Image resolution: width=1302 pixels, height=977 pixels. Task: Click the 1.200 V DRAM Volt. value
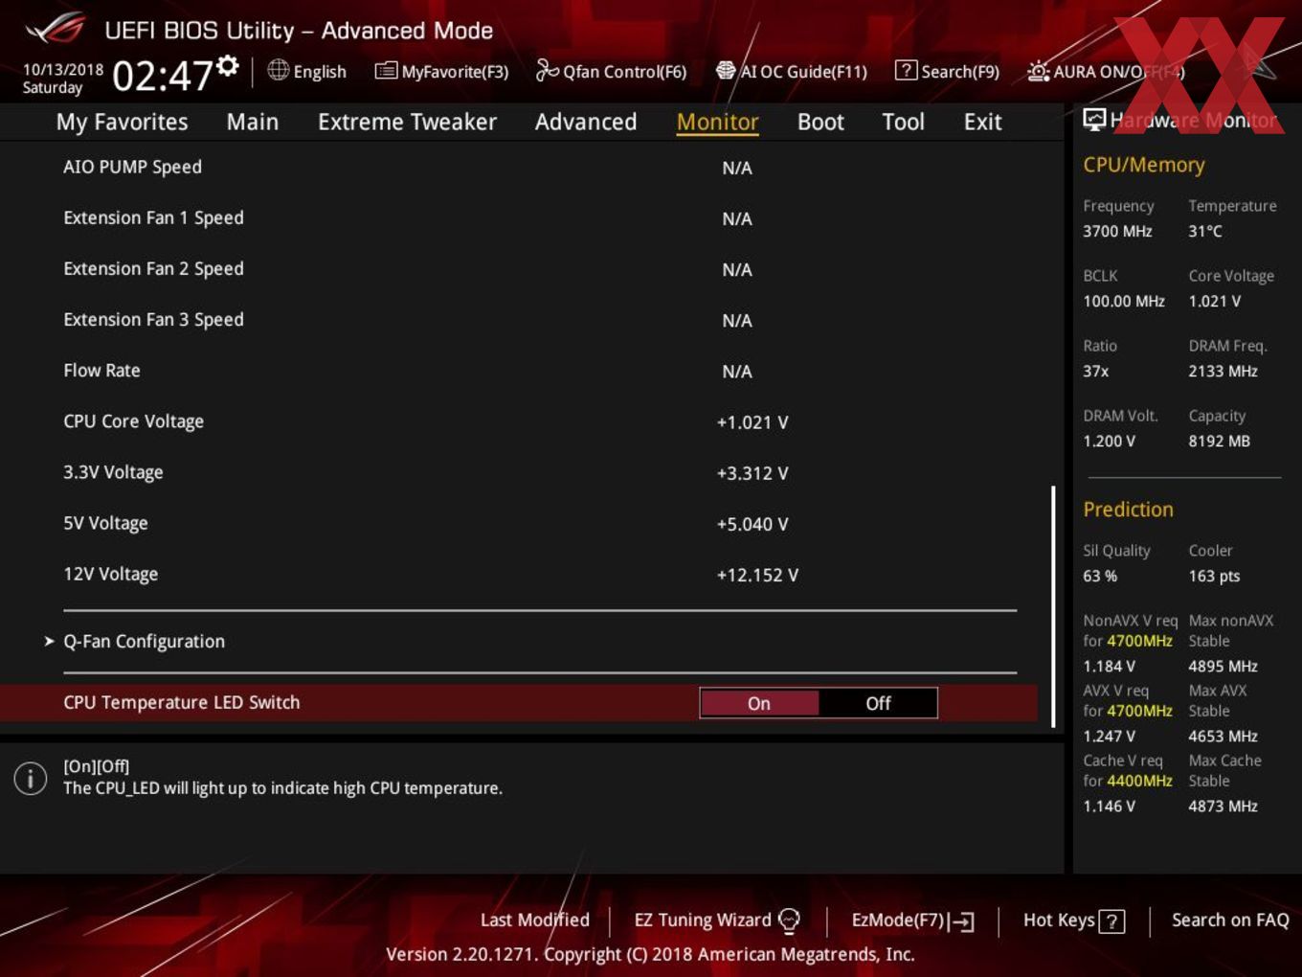(1109, 441)
